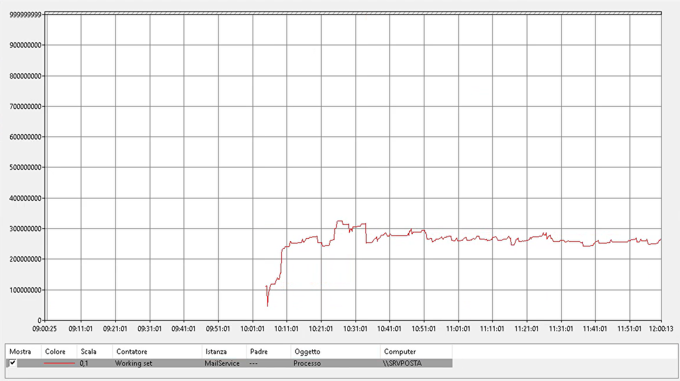Click the 10:31:01 time axis label
The width and height of the screenshot is (680, 381).
click(x=355, y=329)
